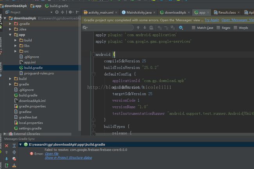Click previous message up arrow

[x=7, y=152]
